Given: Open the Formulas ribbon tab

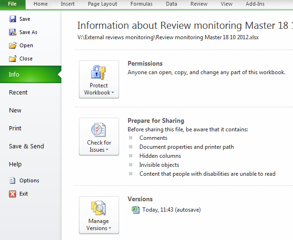Looking at the screenshot, I should (x=141, y=4).
